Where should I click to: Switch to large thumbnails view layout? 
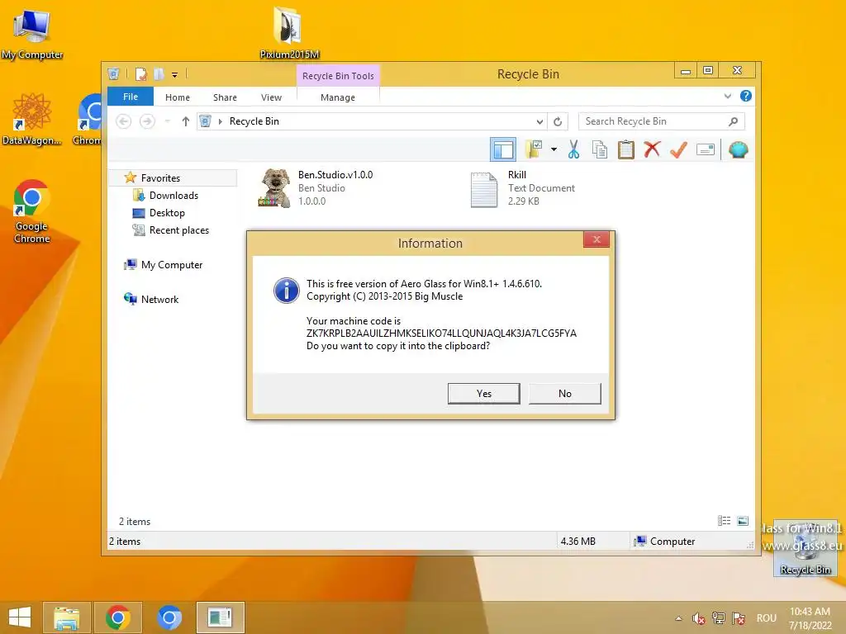pos(743,520)
